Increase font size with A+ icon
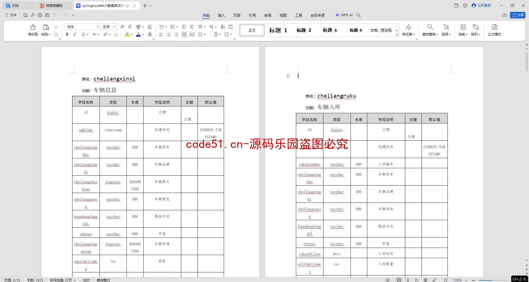This screenshot has width=529, height=282. (122, 27)
